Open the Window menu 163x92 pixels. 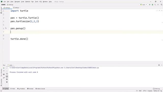pyautogui.click(x=45, y=2)
